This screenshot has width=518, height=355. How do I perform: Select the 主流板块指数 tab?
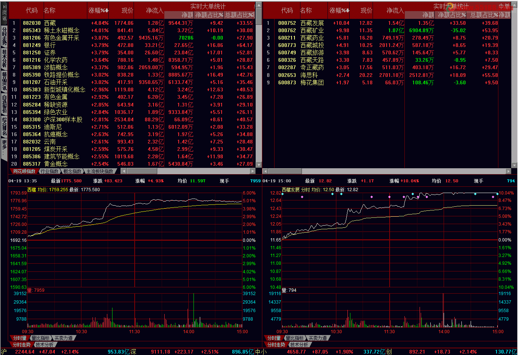(100, 171)
